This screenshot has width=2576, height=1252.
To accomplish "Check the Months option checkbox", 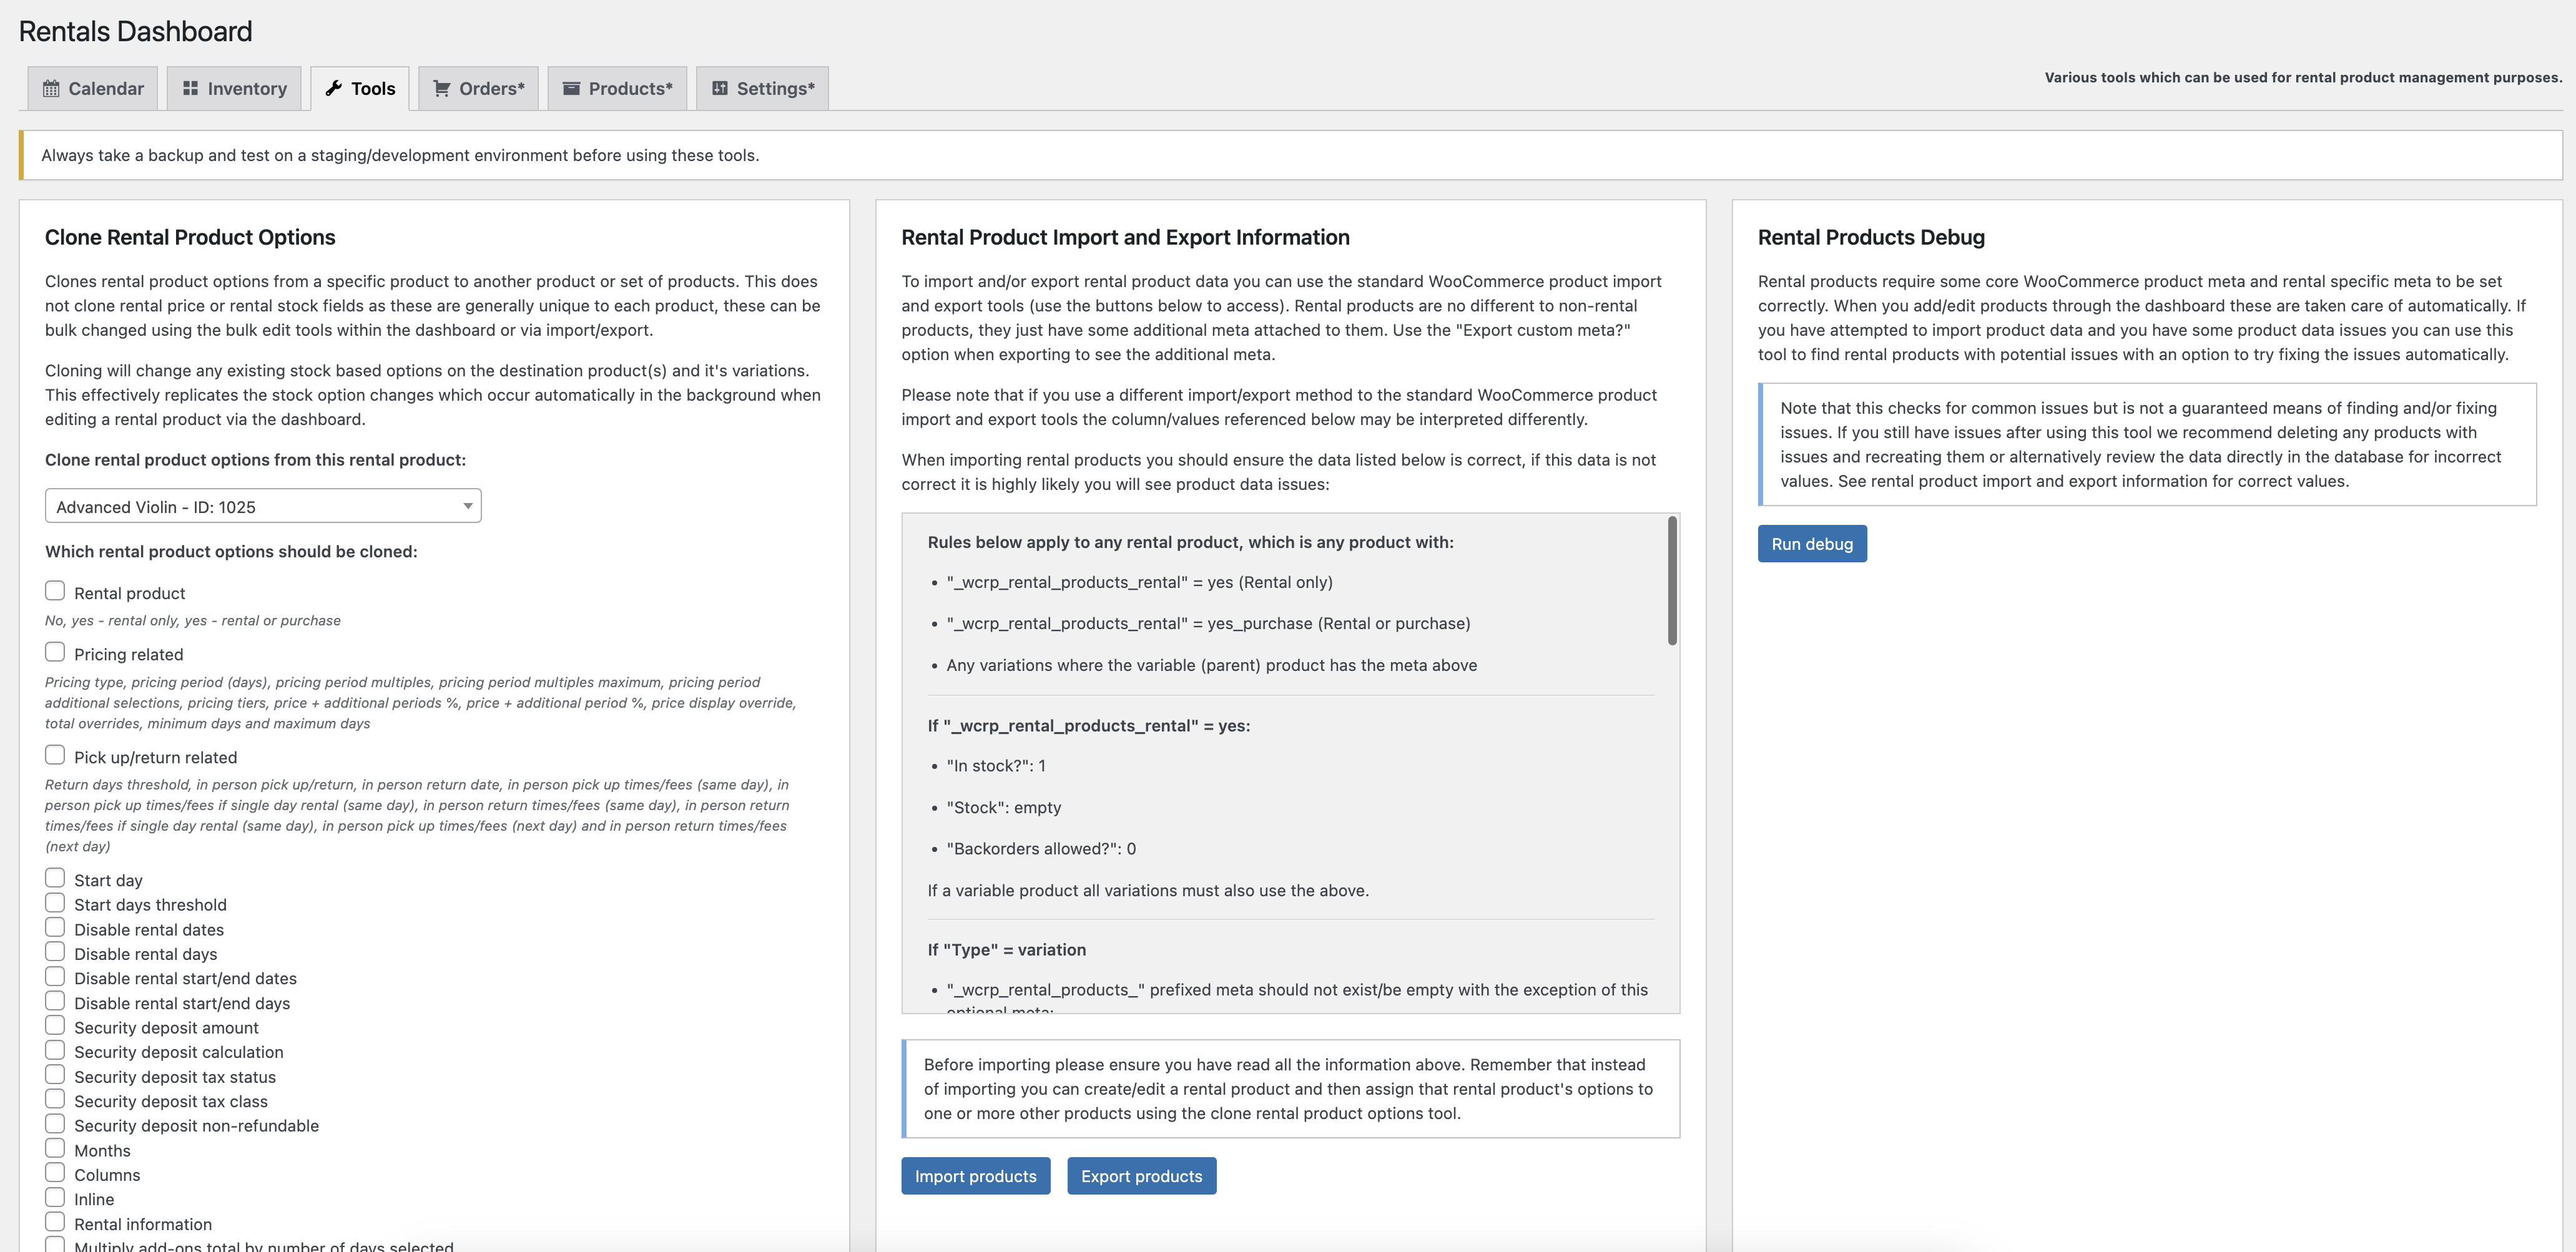I will 55,1149.
